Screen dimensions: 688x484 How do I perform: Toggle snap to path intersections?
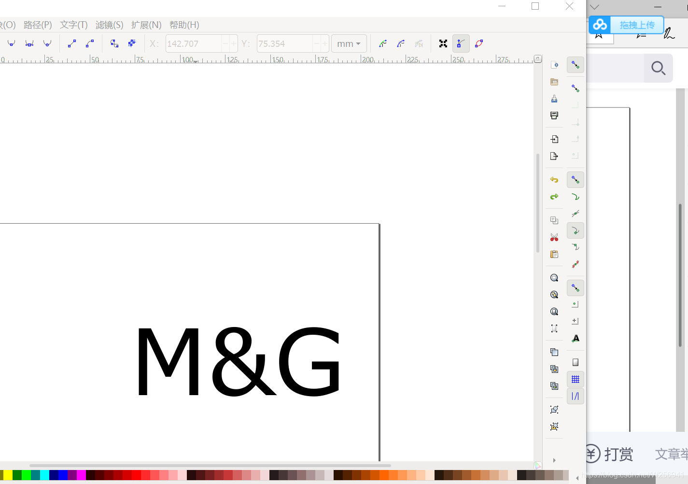click(576, 214)
